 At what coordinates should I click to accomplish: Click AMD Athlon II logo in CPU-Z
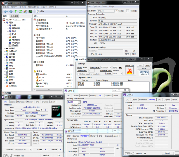(56, 111)
